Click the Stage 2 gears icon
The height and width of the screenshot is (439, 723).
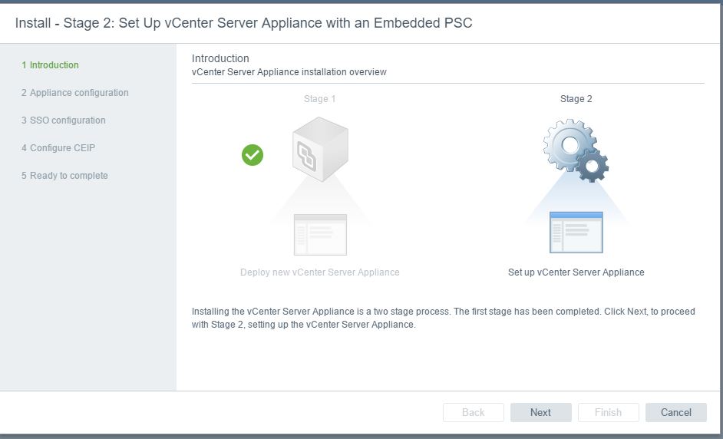click(x=576, y=150)
